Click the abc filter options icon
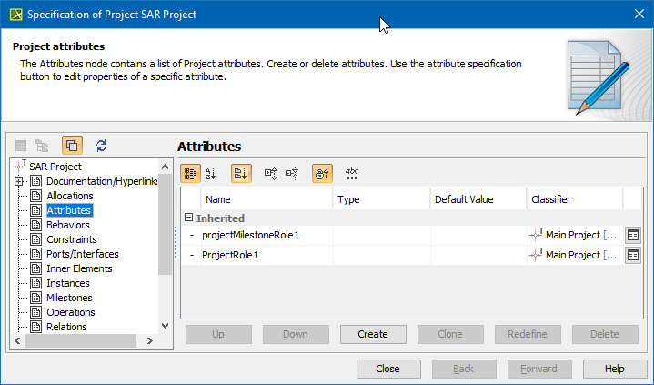This screenshot has width=654, height=385. coord(352,173)
